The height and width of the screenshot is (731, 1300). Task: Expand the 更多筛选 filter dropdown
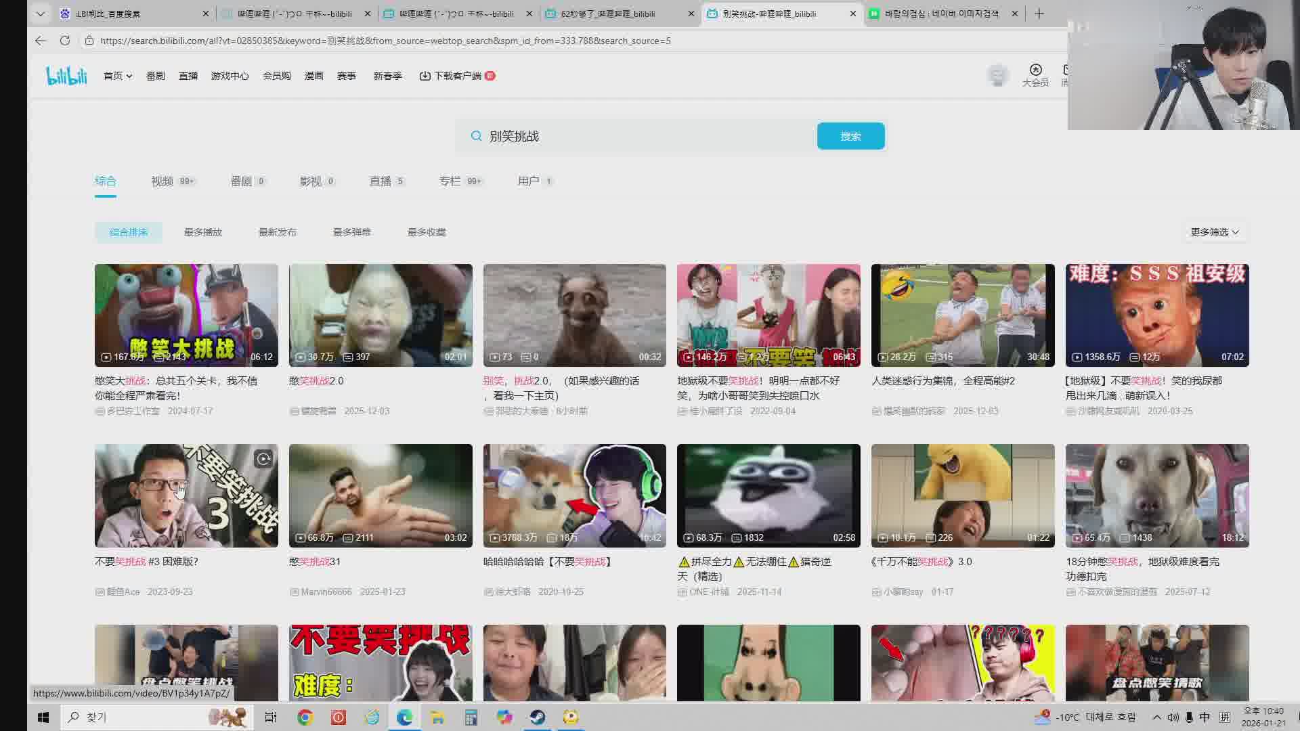tap(1215, 232)
